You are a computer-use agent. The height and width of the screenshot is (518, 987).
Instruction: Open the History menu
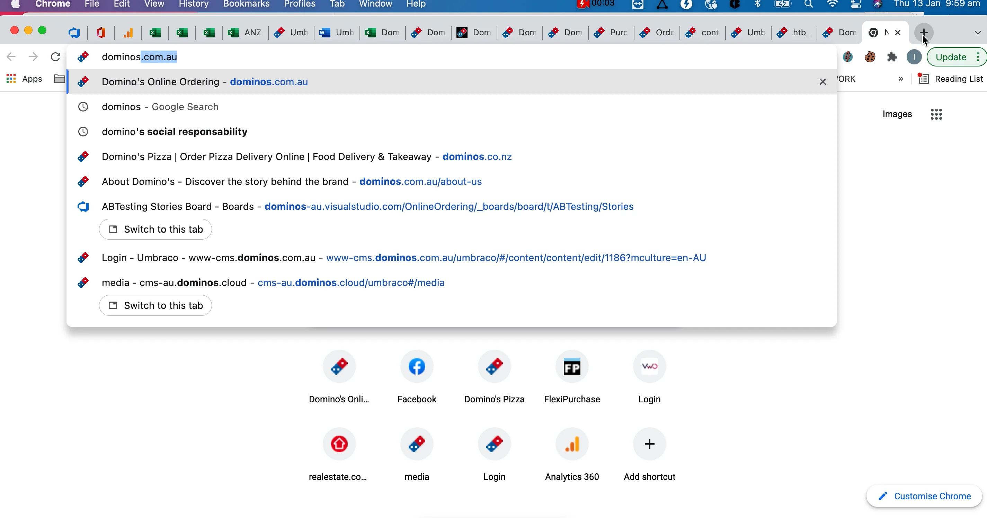[194, 4]
